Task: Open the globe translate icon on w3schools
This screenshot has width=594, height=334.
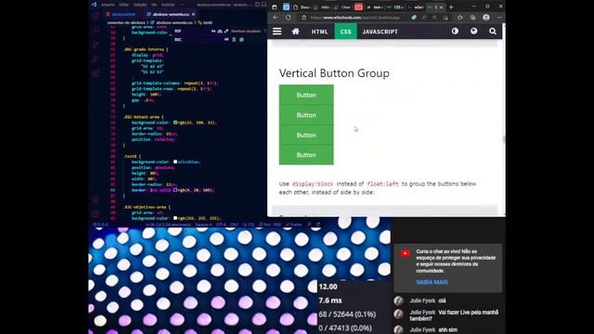Action: [x=474, y=32]
